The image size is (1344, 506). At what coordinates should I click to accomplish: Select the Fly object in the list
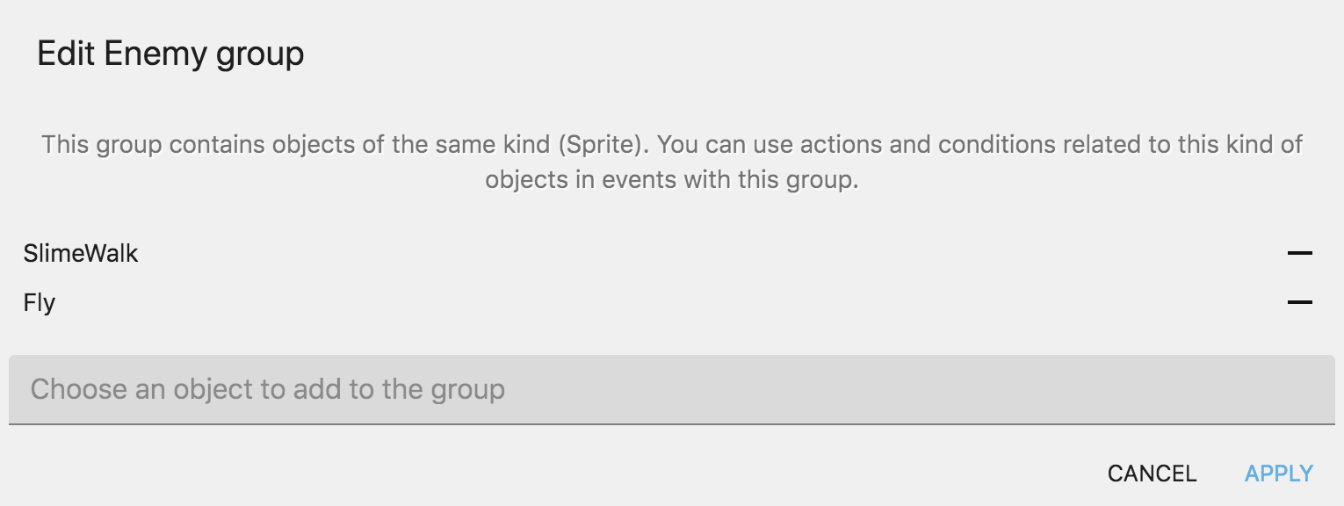pos(40,303)
